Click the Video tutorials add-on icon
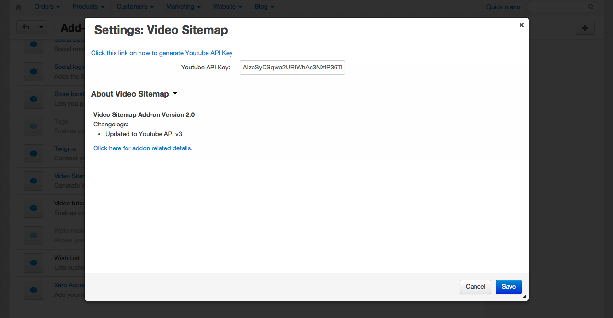Screen dimensions: 613x318 tap(34, 208)
